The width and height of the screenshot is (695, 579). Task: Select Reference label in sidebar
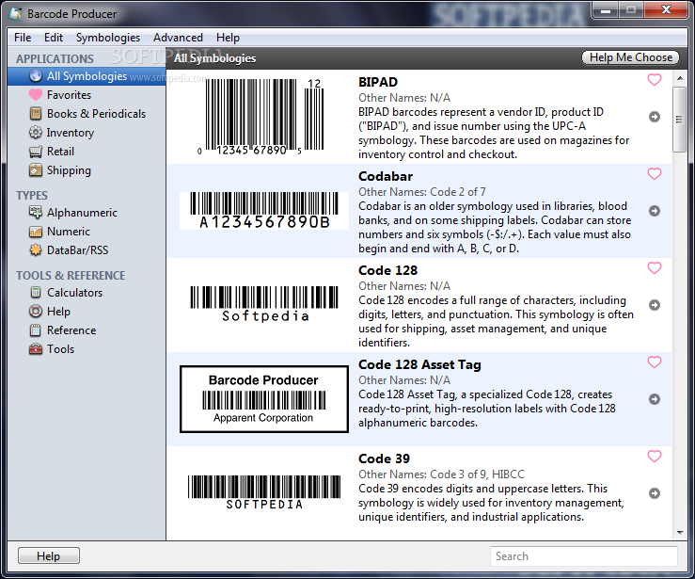[71, 330]
